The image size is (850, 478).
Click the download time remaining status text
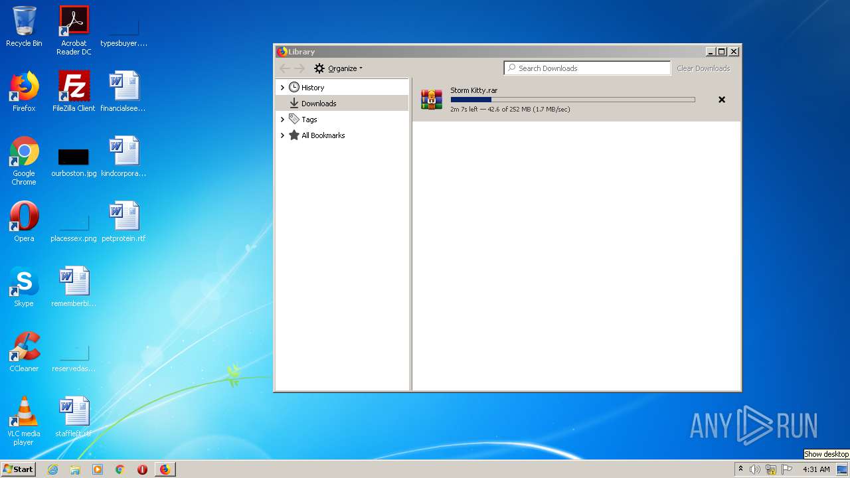(x=510, y=109)
